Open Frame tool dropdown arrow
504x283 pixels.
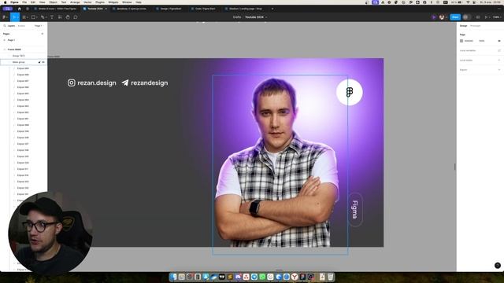pos(27,17)
